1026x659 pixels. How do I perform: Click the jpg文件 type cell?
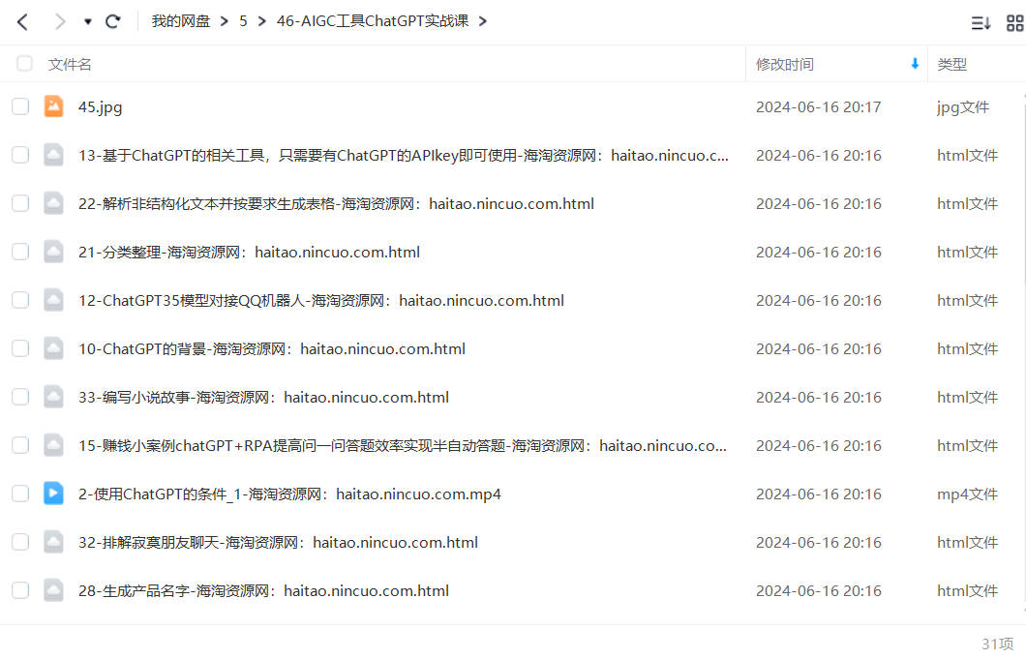962,107
